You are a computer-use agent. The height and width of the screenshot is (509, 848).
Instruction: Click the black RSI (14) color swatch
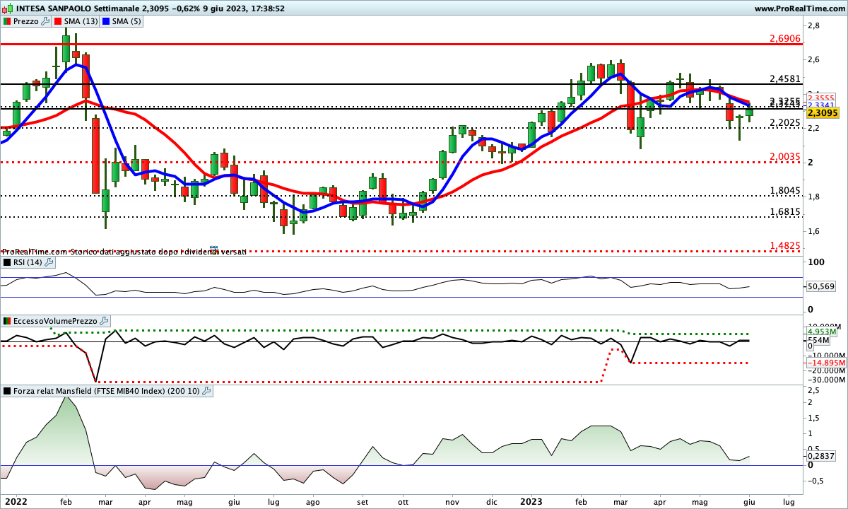(7, 262)
